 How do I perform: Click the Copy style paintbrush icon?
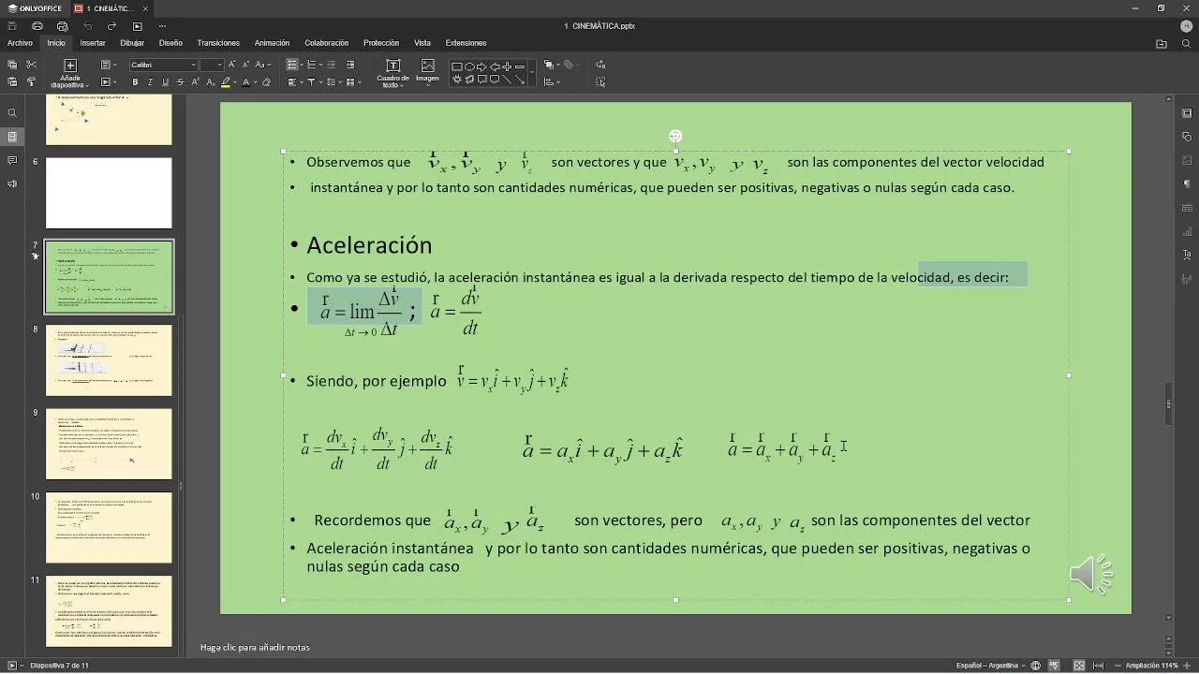point(31,82)
